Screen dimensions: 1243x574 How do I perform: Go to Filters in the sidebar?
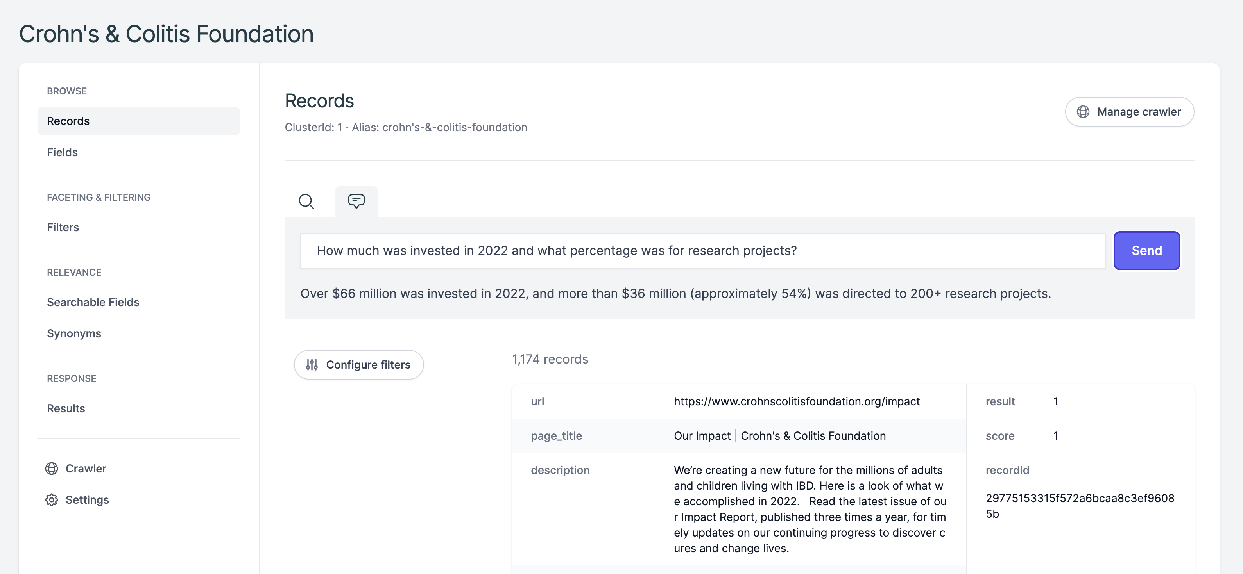coord(63,228)
